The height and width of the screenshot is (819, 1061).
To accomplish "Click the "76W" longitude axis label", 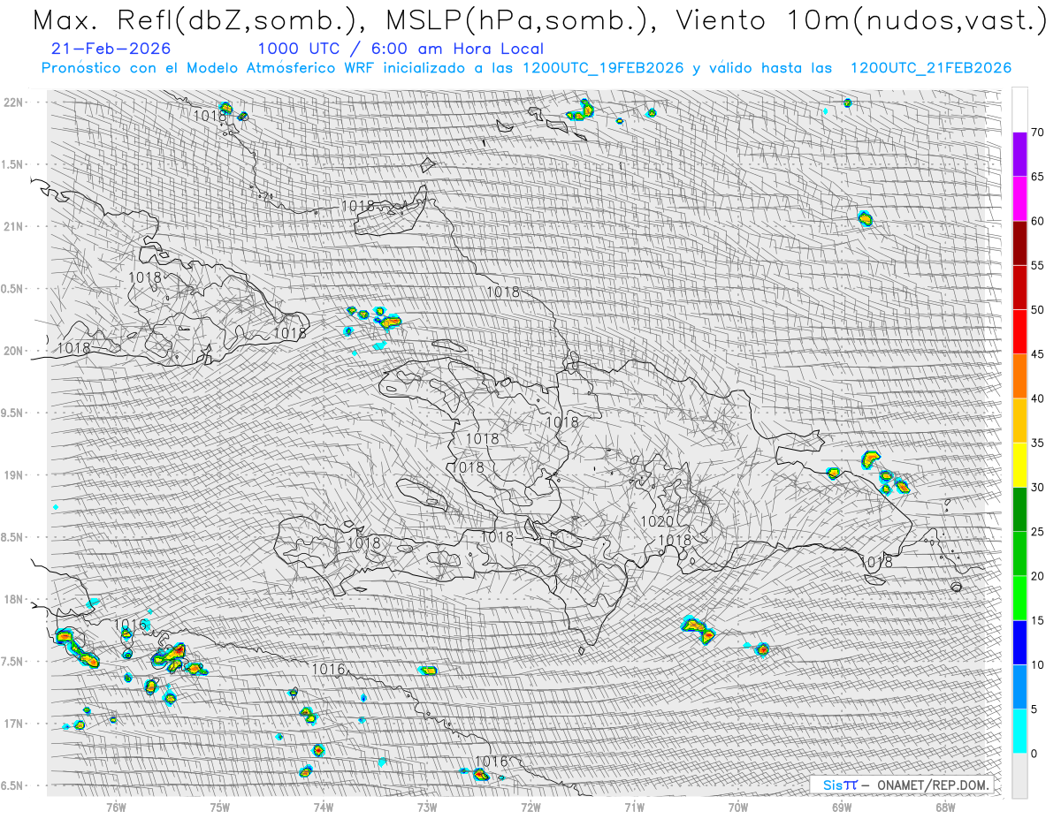I will 116,806.
